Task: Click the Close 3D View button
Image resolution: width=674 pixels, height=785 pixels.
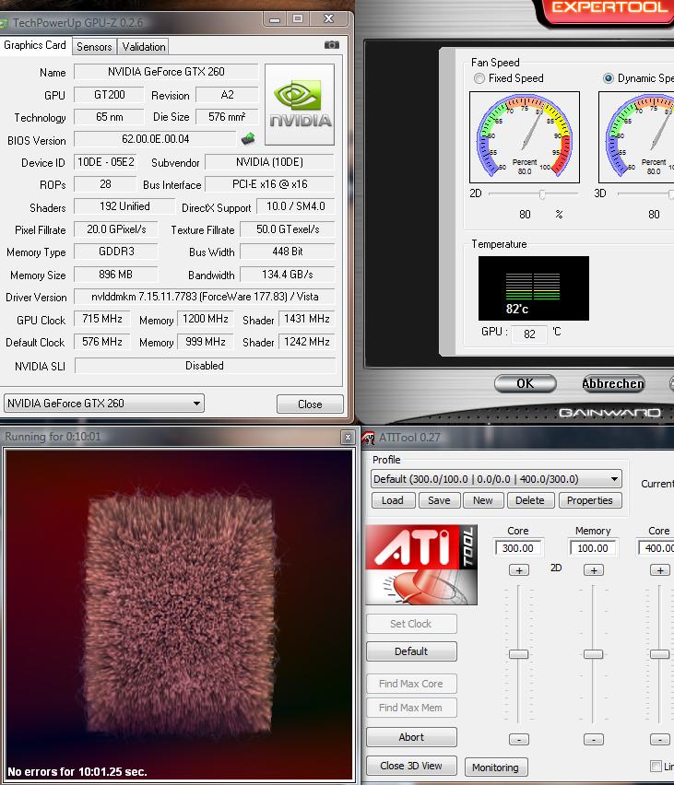Action: click(x=411, y=766)
